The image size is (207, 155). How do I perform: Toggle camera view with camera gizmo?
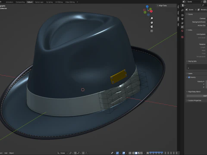[x=151, y=27]
